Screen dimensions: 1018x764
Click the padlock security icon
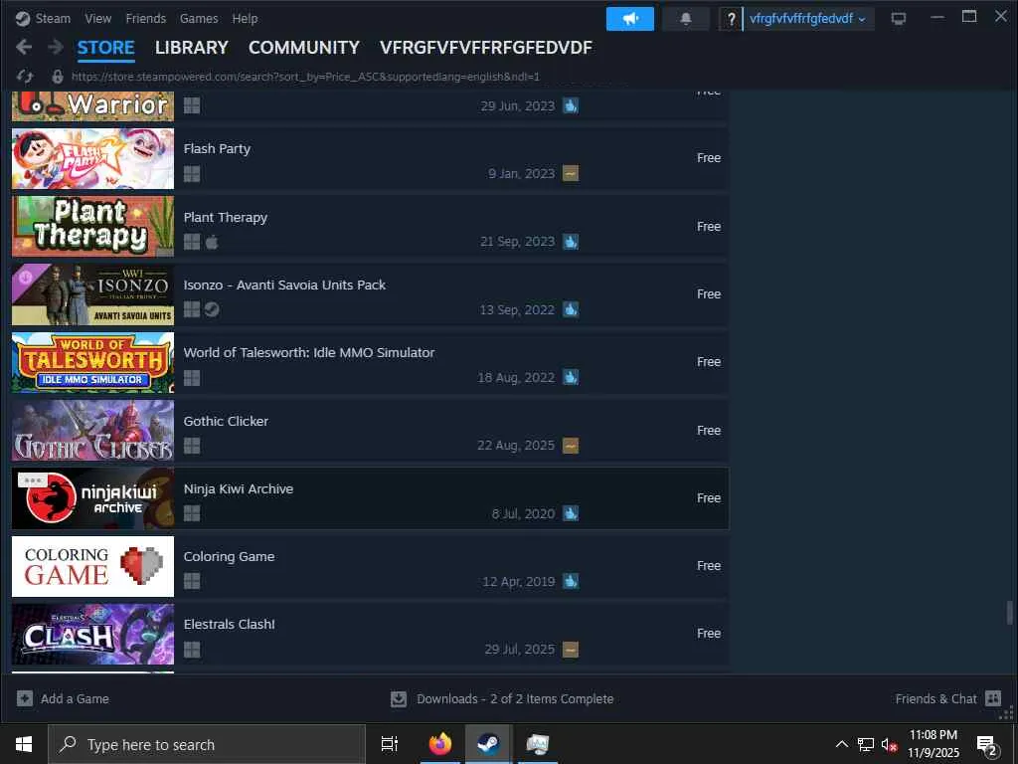[x=57, y=77]
